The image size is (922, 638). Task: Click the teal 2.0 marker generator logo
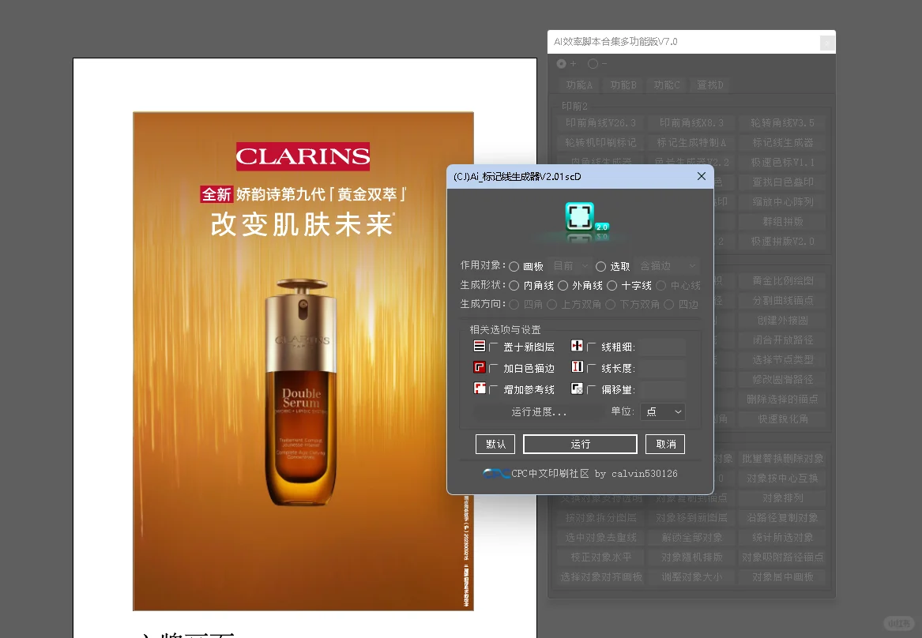(x=581, y=217)
